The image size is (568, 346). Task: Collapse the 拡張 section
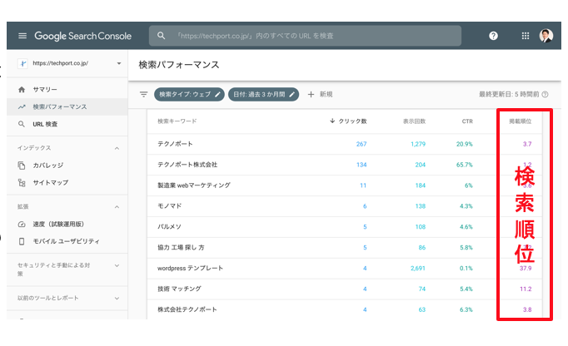[x=116, y=206]
